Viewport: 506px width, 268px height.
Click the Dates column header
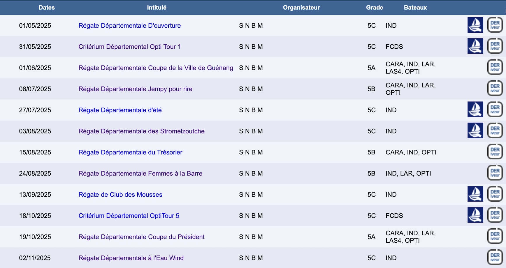[47, 8]
